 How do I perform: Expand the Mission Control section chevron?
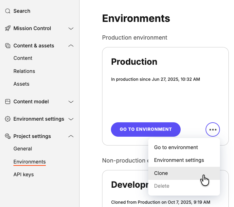click(x=71, y=28)
